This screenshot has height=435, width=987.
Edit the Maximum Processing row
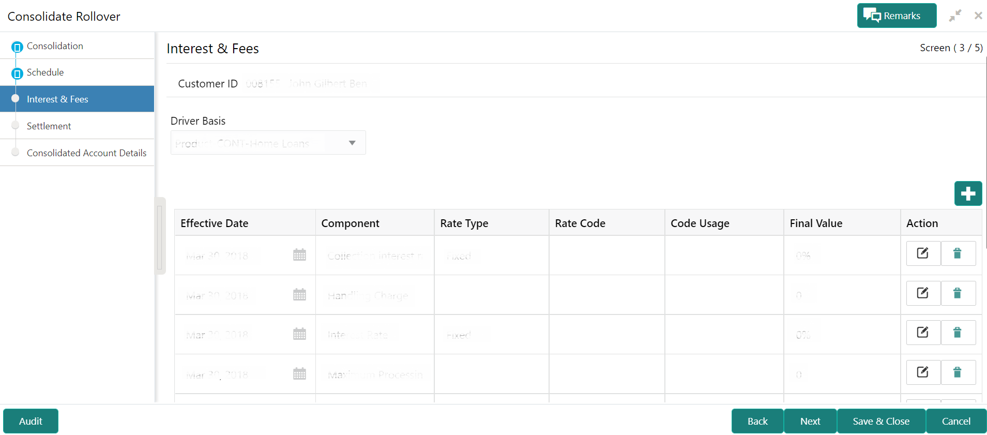click(923, 372)
